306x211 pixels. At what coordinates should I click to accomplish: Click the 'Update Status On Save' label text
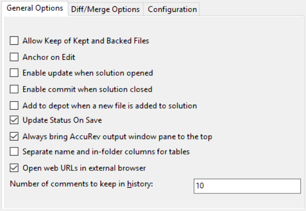[x=62, y=121]
